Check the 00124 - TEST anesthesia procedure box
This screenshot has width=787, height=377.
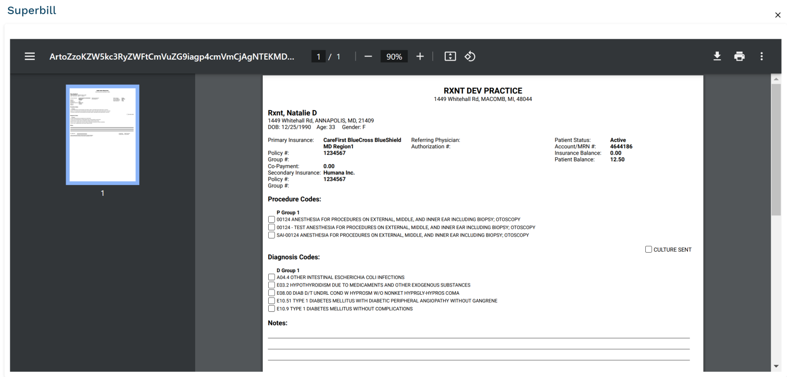[x=272, y=227]
